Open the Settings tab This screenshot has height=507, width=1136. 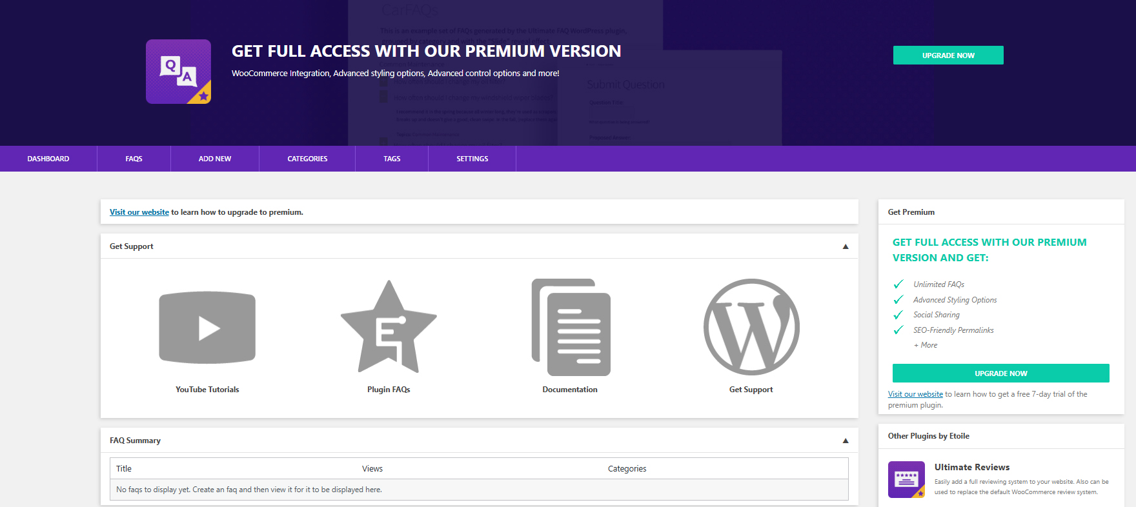click(472, 159)
